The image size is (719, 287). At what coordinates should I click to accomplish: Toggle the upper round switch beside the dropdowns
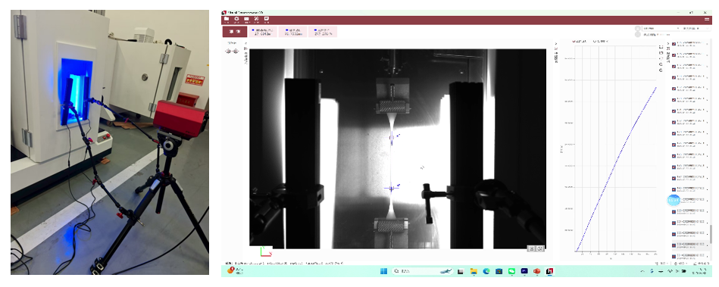coord(638,29)
